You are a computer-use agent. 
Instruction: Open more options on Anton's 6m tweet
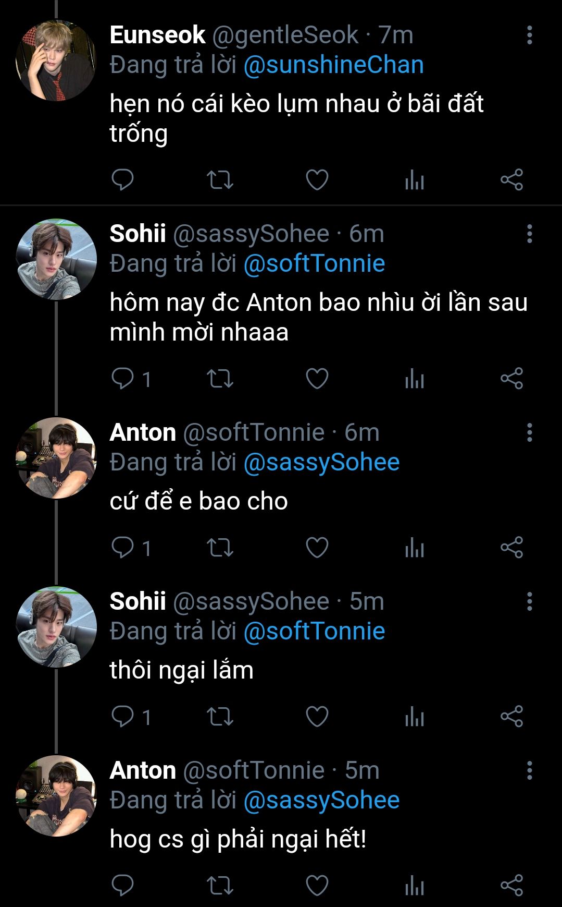(529, 432)
